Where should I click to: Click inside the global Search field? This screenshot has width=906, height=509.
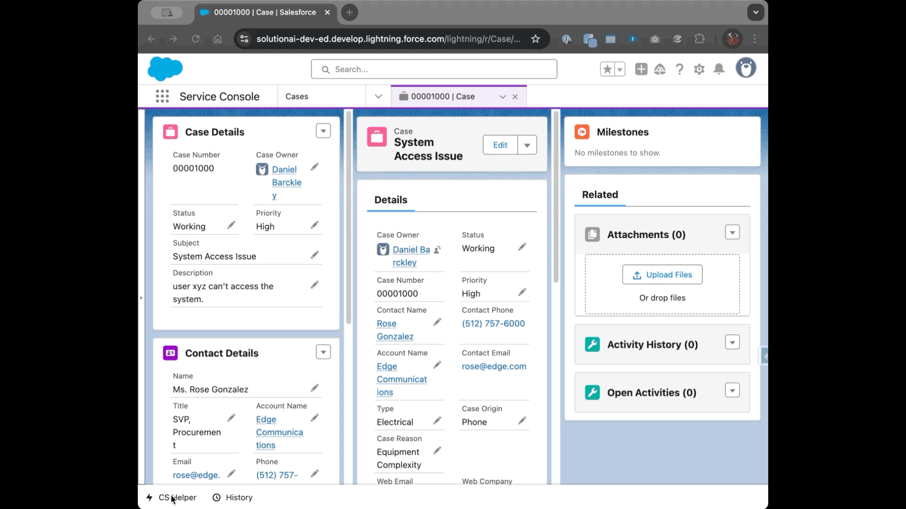point(434,69)
